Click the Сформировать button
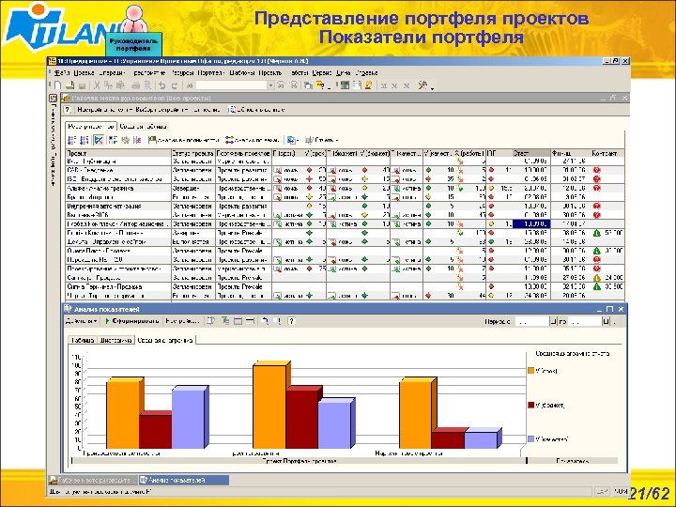This screenshot has height=507, width=676. click(132, 321)
